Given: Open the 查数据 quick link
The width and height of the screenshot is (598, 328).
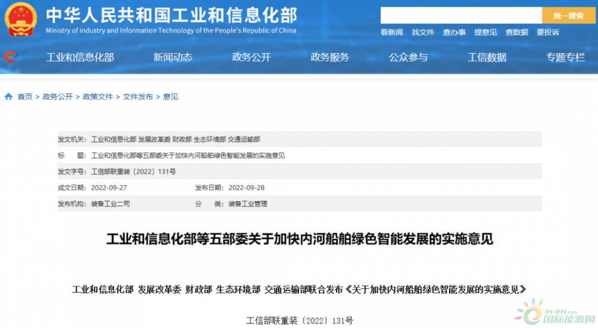Looking at the screenshot, I should click(517, 32).
